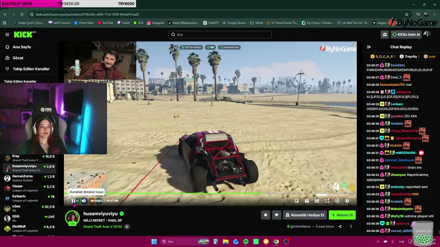The height and width of the screenshot is (247, 440).
Task: Collapse the Chat Replay panel
Action: [x=369, y=47]
